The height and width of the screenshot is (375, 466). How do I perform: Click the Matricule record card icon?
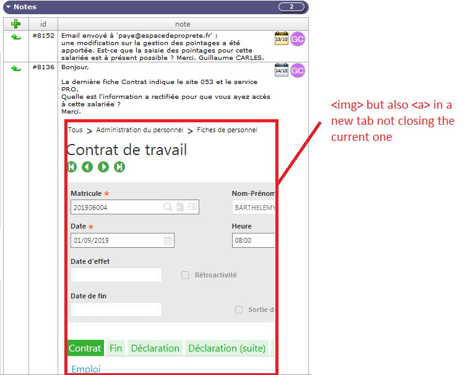(x=192, y=206)
